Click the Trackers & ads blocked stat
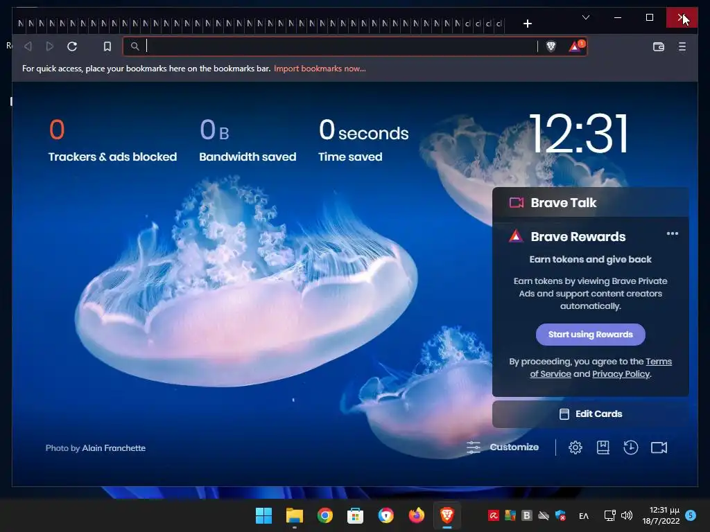710x532 pixels. coord(112,140)
